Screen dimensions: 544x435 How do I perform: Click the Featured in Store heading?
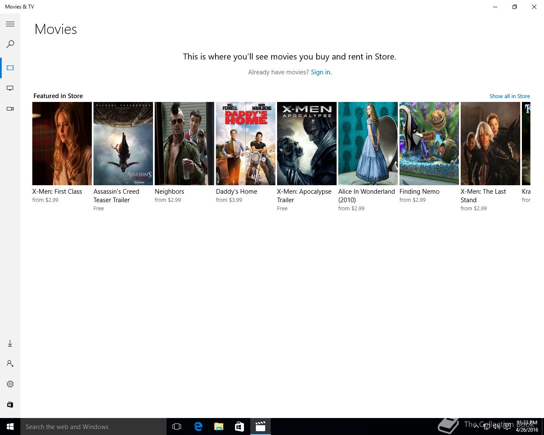[x=58, y=96]
